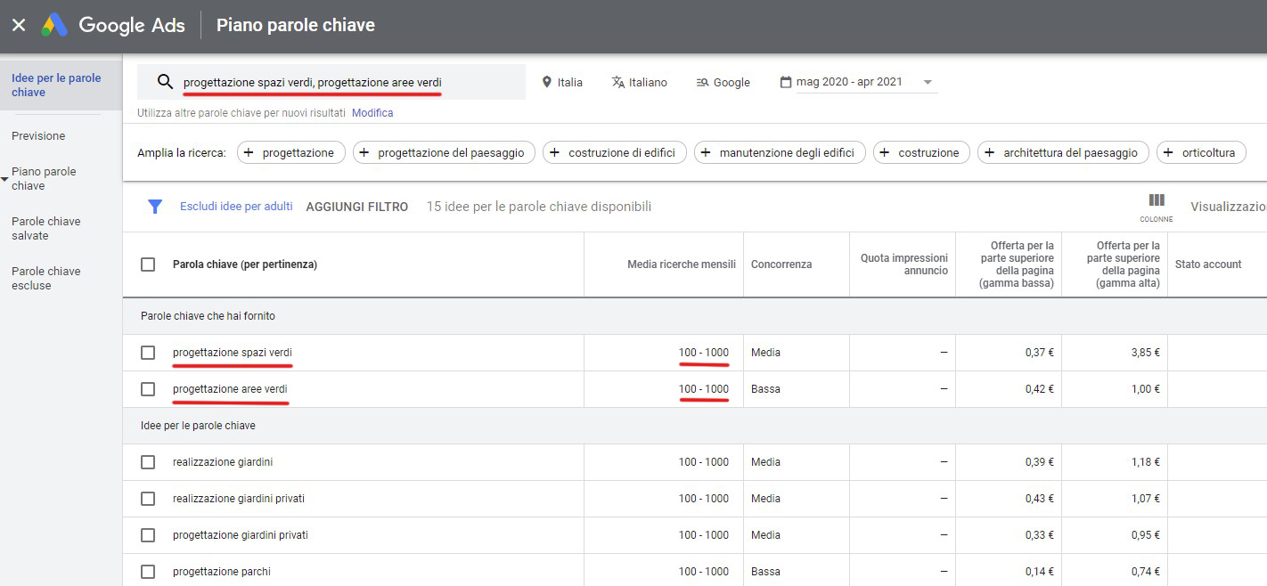Add the 'orticoltura' suggestion chip

click(x=1201, y=152)
